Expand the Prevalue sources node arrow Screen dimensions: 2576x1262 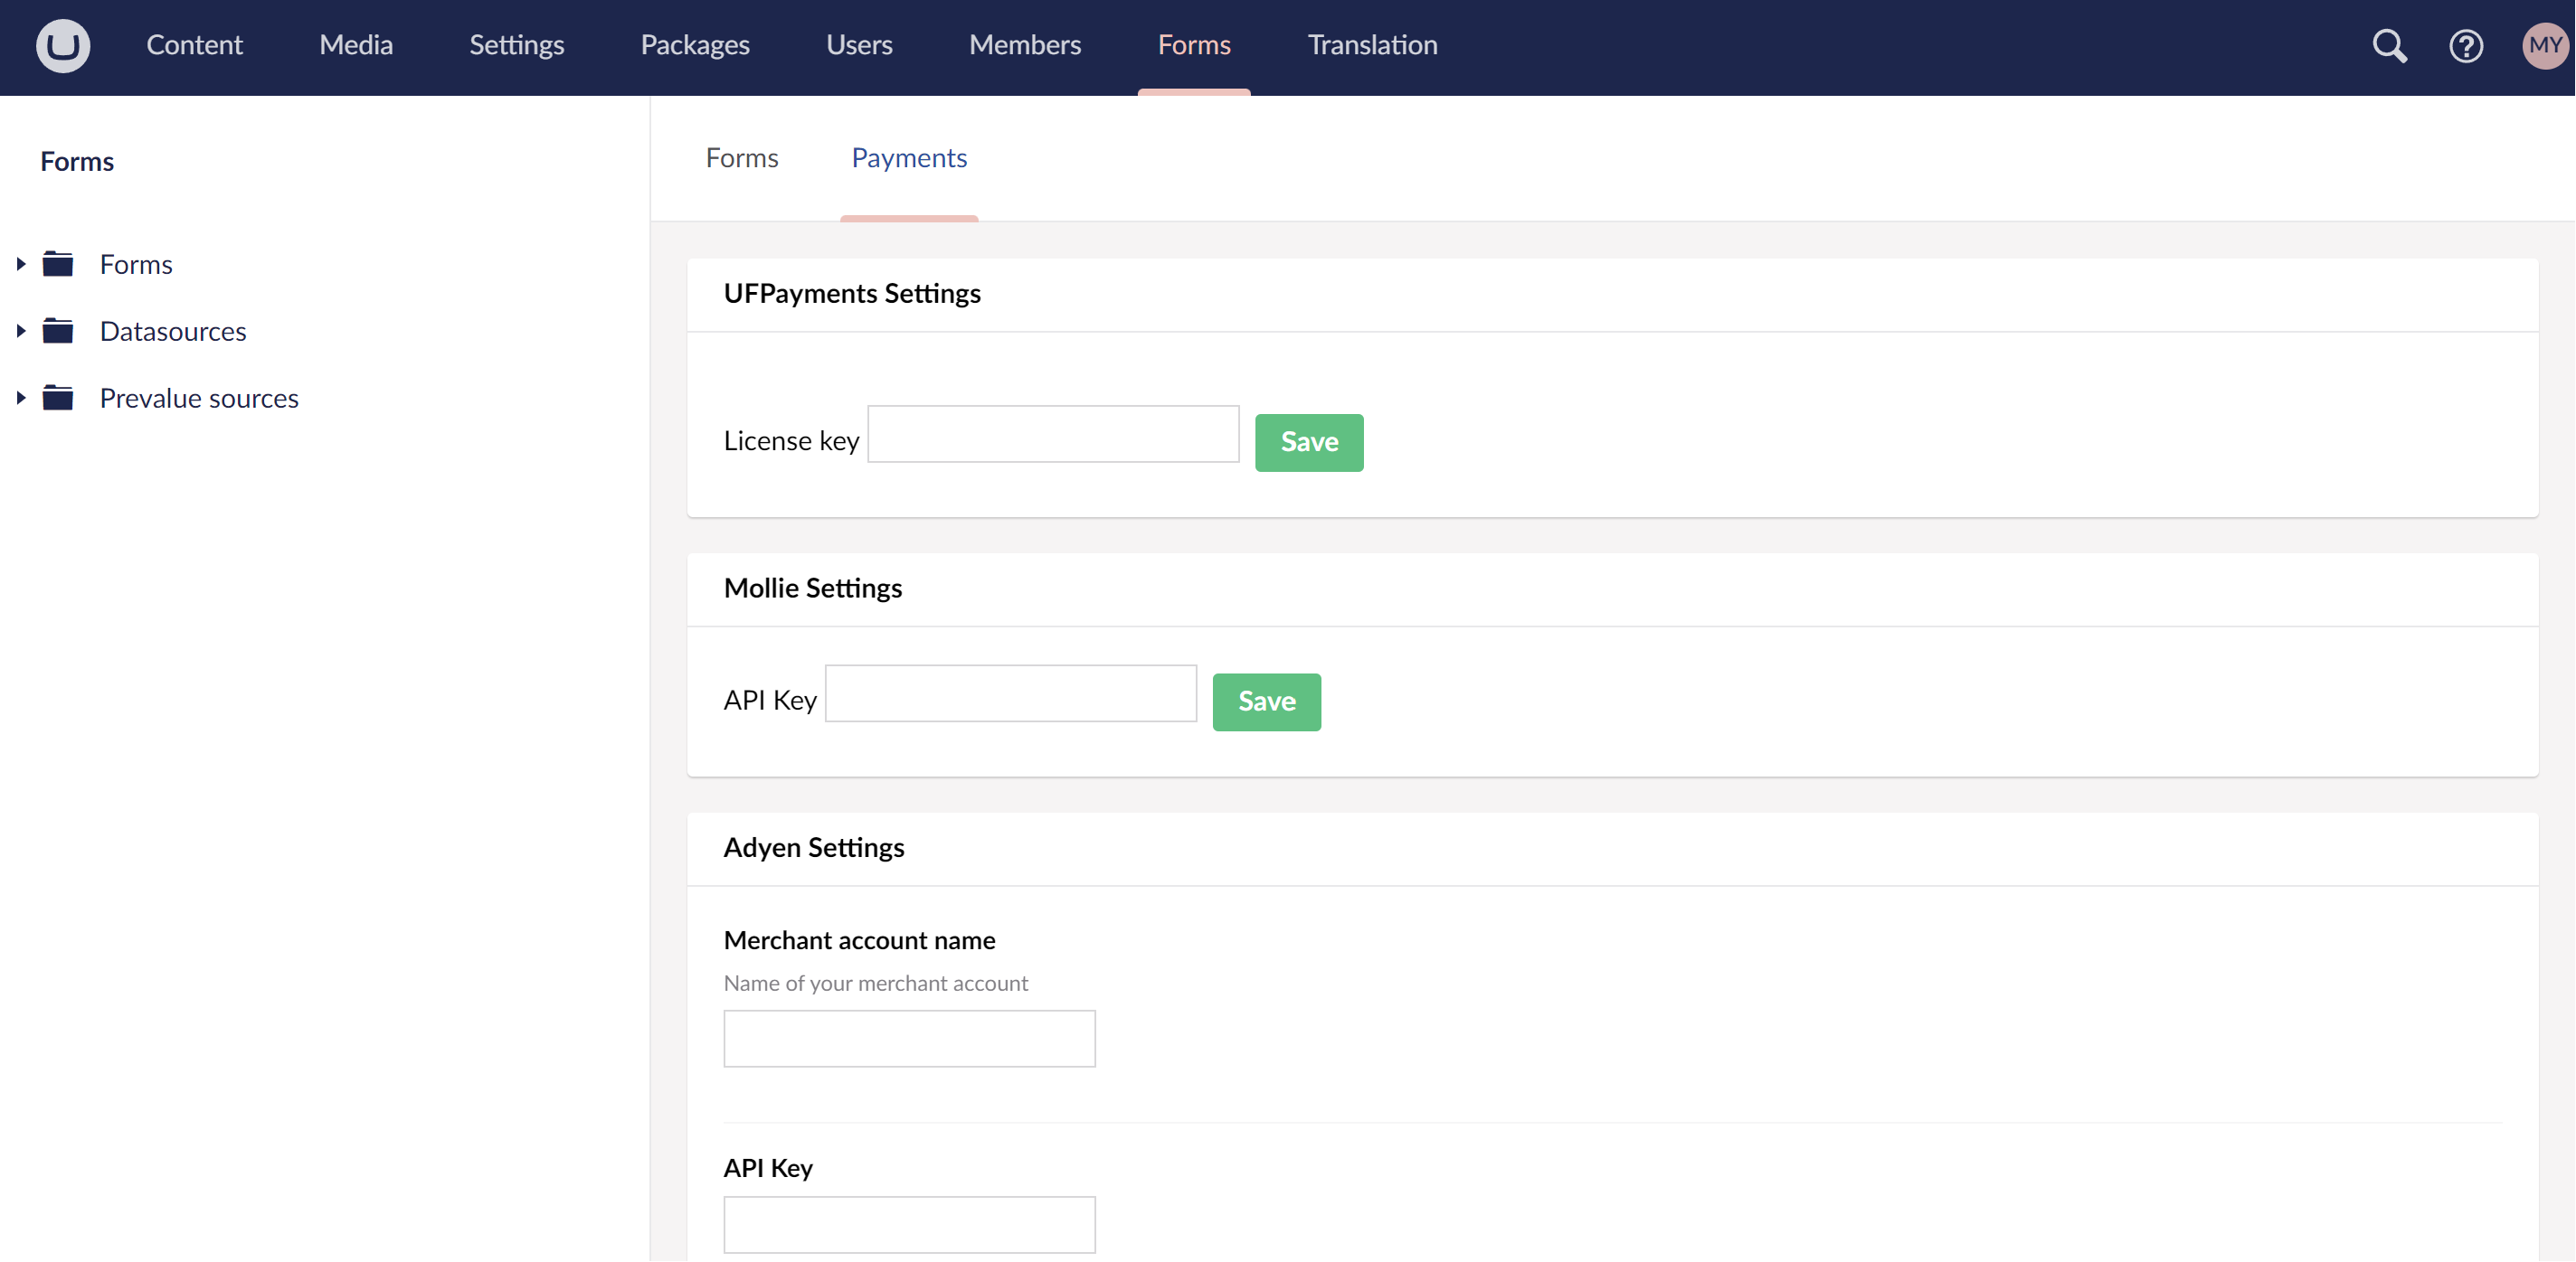(21, 398)
